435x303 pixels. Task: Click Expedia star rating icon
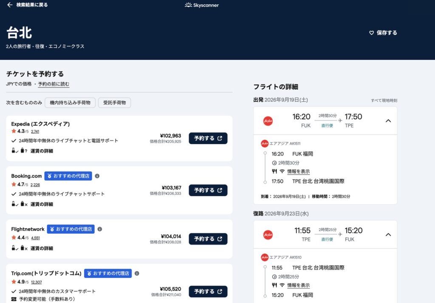click(x=14, y=131)
